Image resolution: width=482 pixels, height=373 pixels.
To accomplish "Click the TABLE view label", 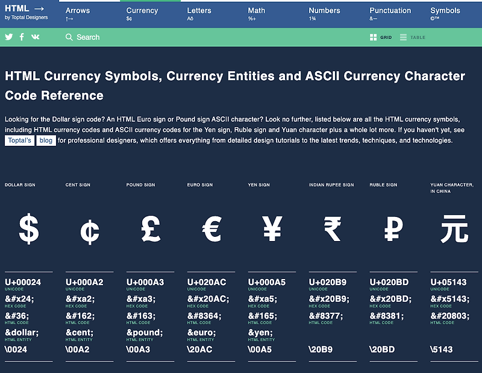I will [418, 37].
